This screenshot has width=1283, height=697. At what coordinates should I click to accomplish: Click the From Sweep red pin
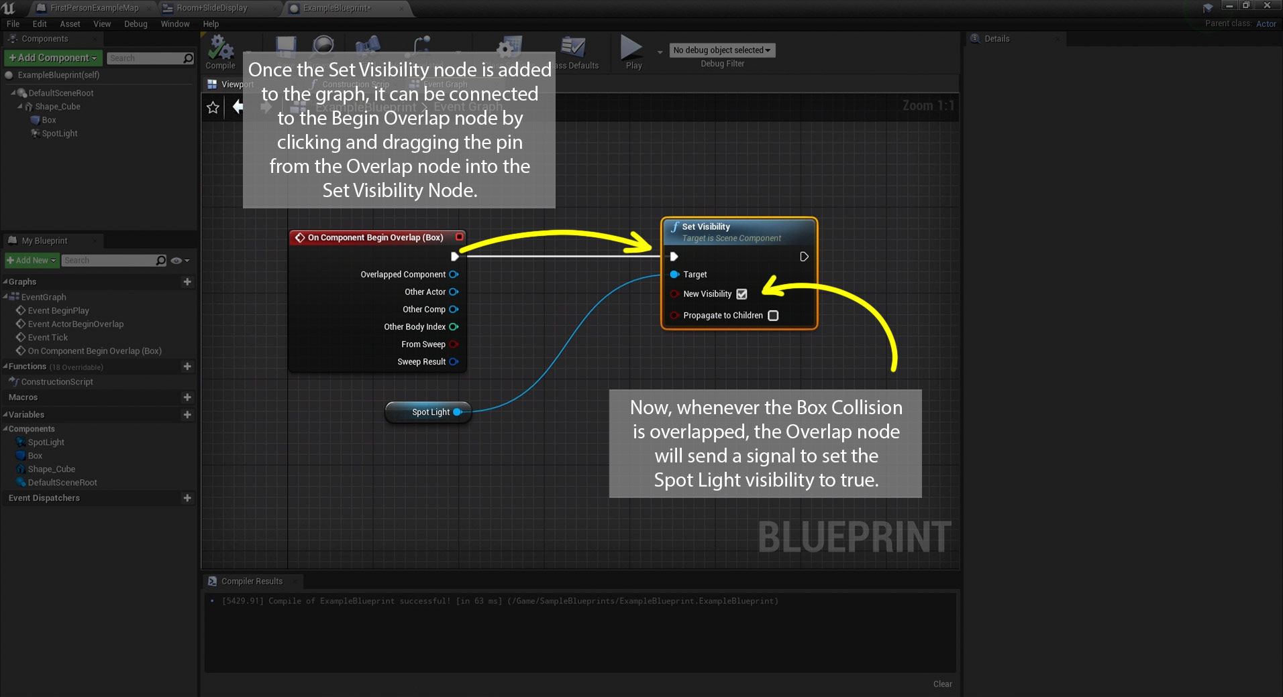[454, 344]
